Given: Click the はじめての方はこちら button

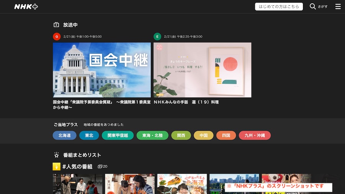Looking at the screenshot, I should (279, 6).
